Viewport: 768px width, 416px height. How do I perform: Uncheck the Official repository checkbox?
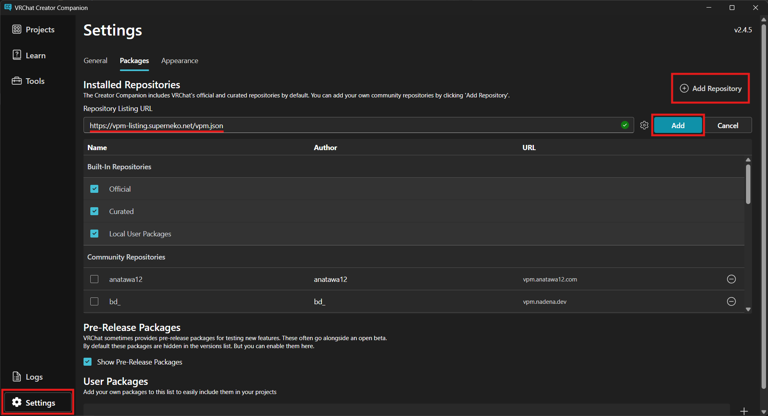click(94, 189)
